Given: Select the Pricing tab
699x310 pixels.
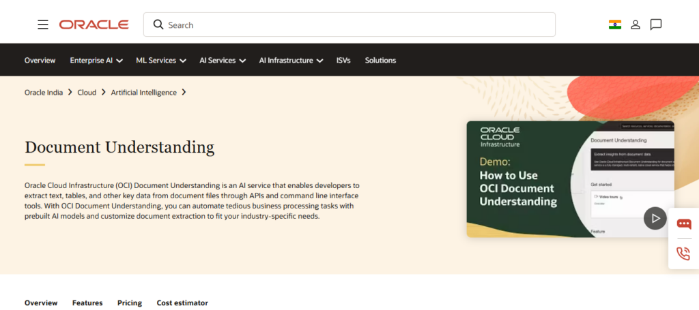Looking at the screenshot, I should (130, 303).
